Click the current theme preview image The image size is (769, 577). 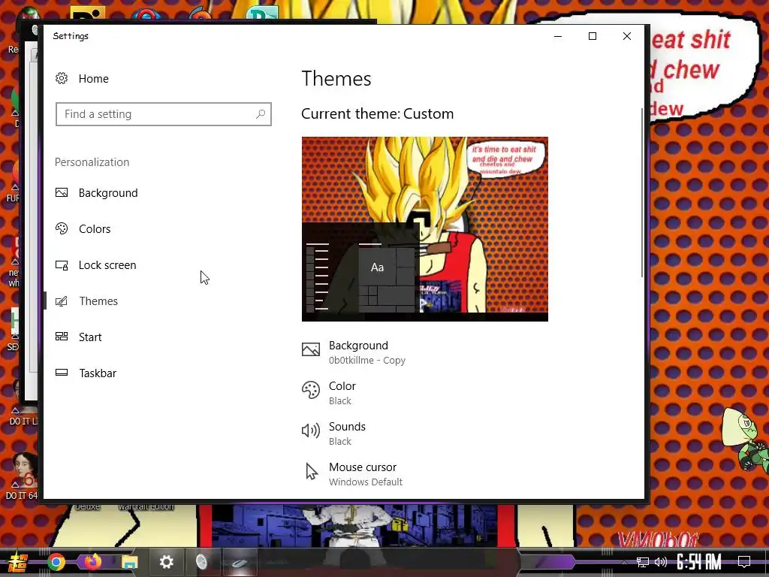[x=425, y=229]
